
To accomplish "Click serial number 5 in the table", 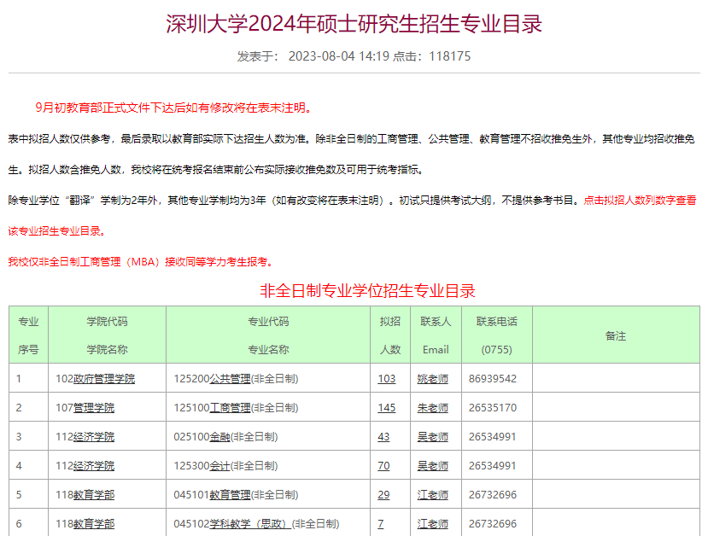I will 19,494.
